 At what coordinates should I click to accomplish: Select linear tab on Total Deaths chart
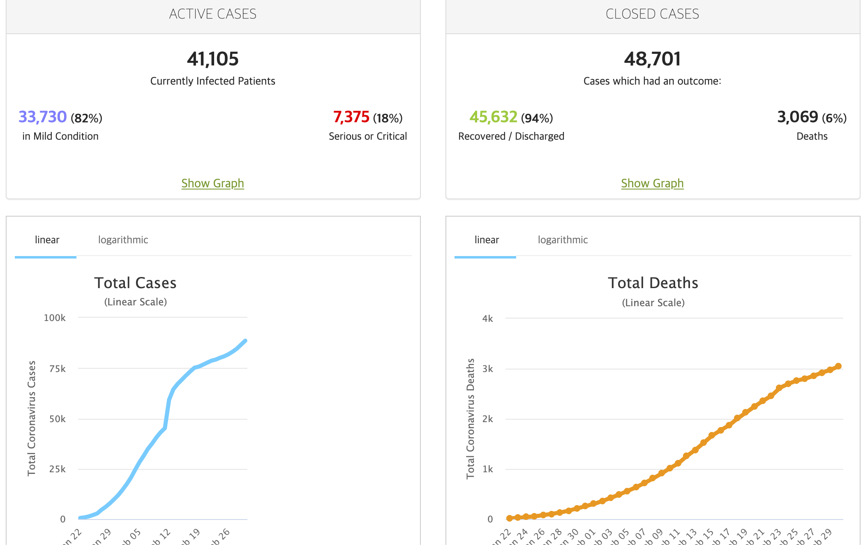pyautogui.click(x=487, y=240)
